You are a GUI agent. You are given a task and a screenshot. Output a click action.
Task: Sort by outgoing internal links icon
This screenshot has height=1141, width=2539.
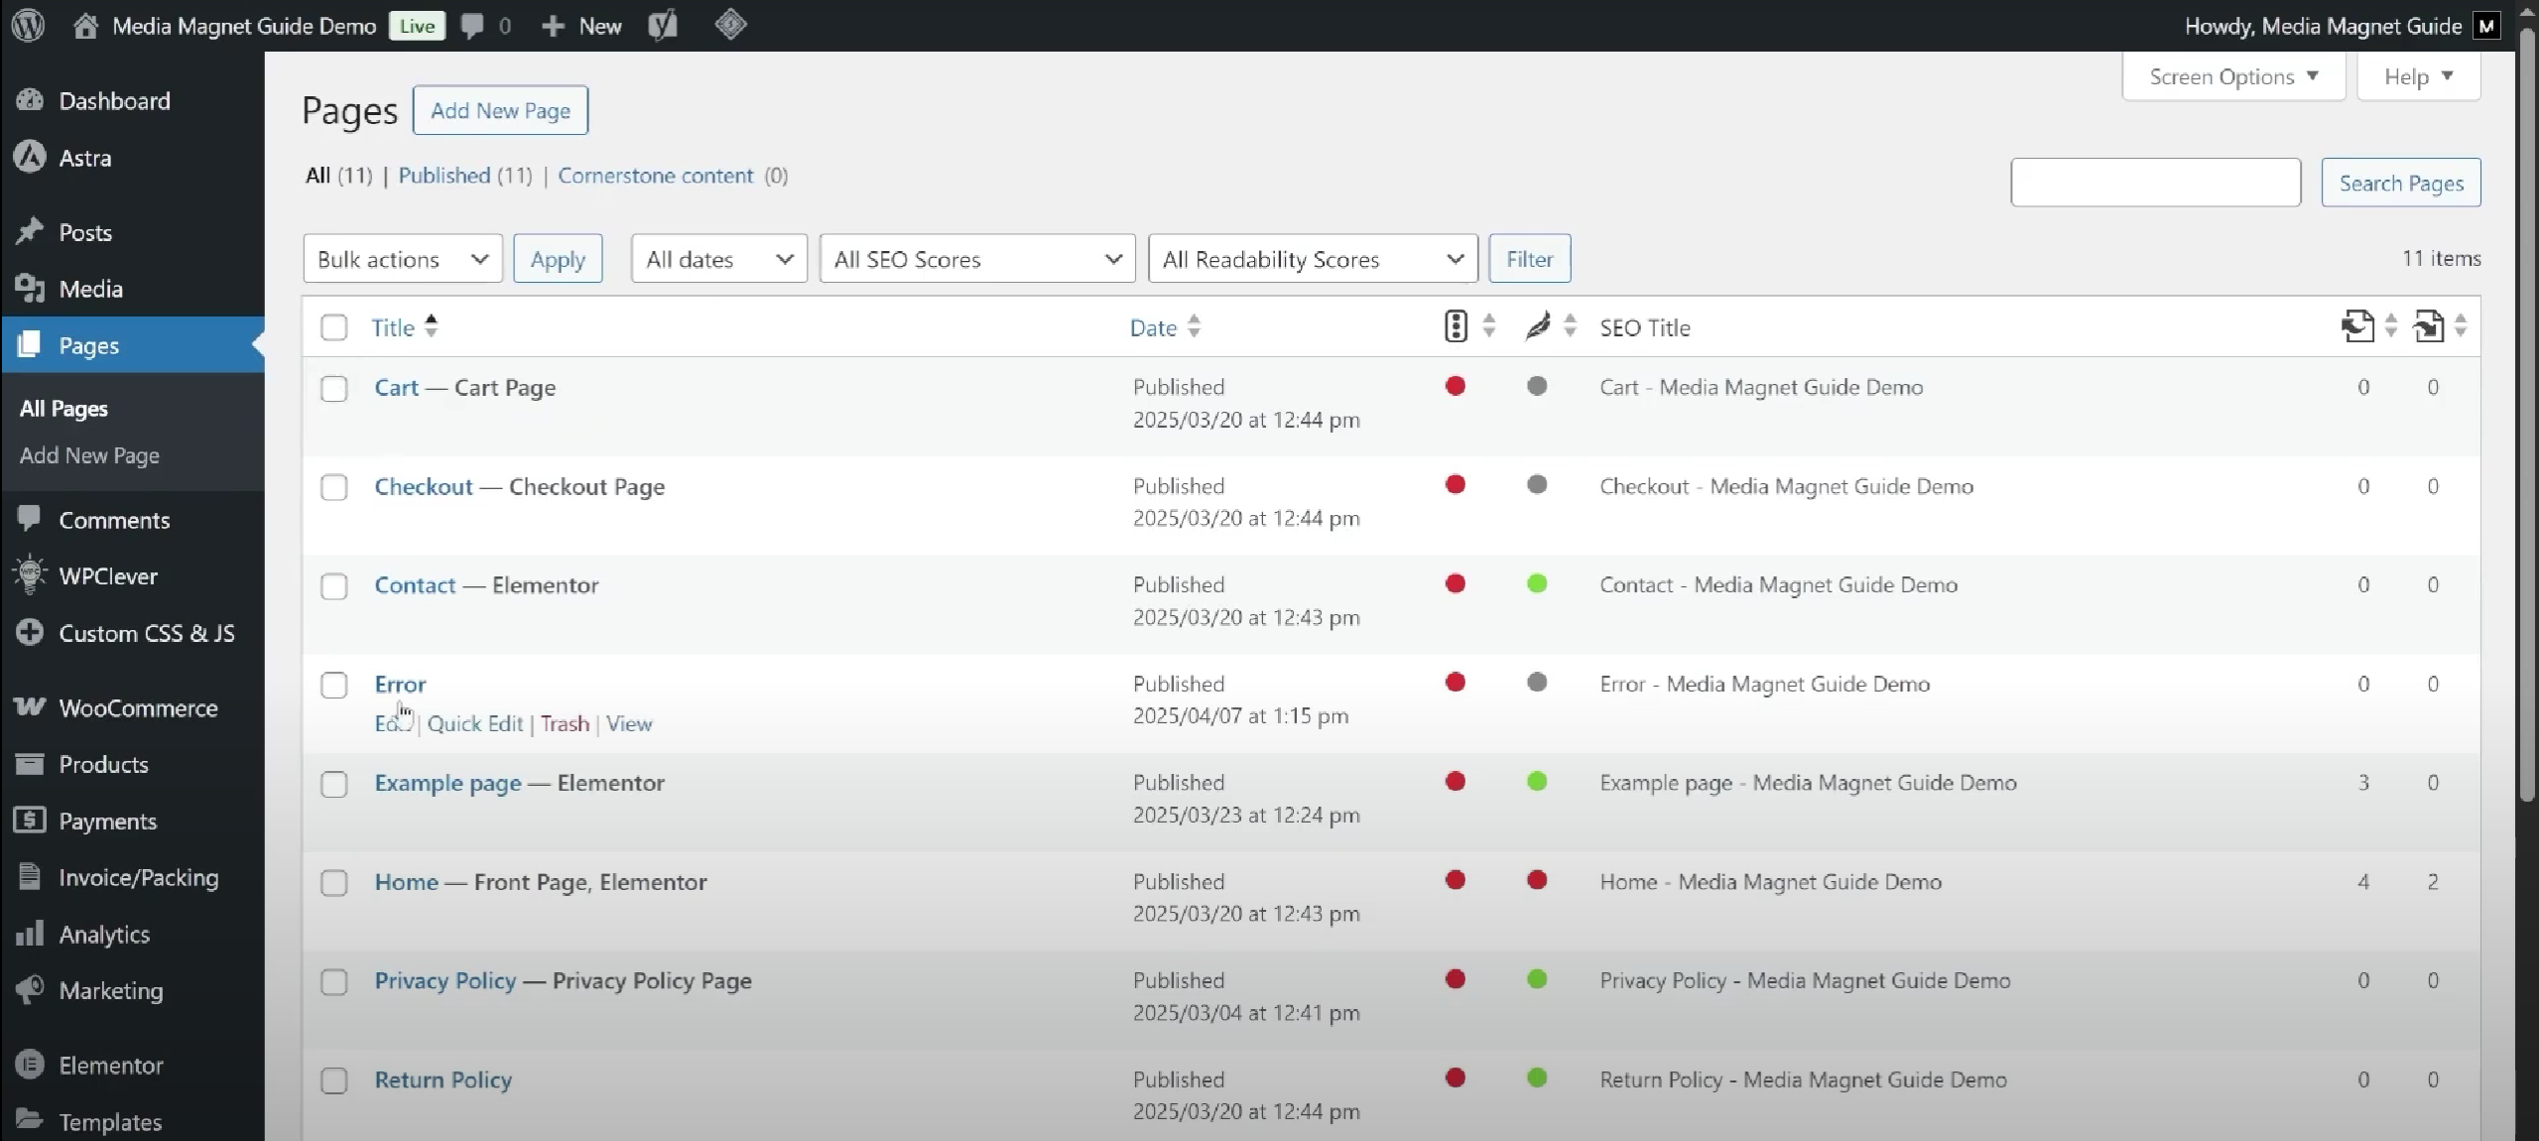[x=2357, y=326]
